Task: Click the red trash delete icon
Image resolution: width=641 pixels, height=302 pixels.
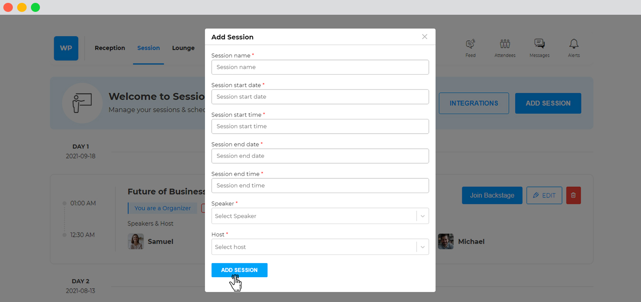Action: 573,195
